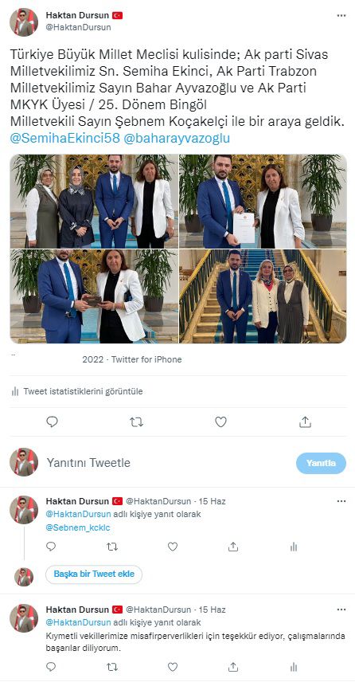355x690 pixels.
Task: Retweet the main tweet
Action: [136, 422]
